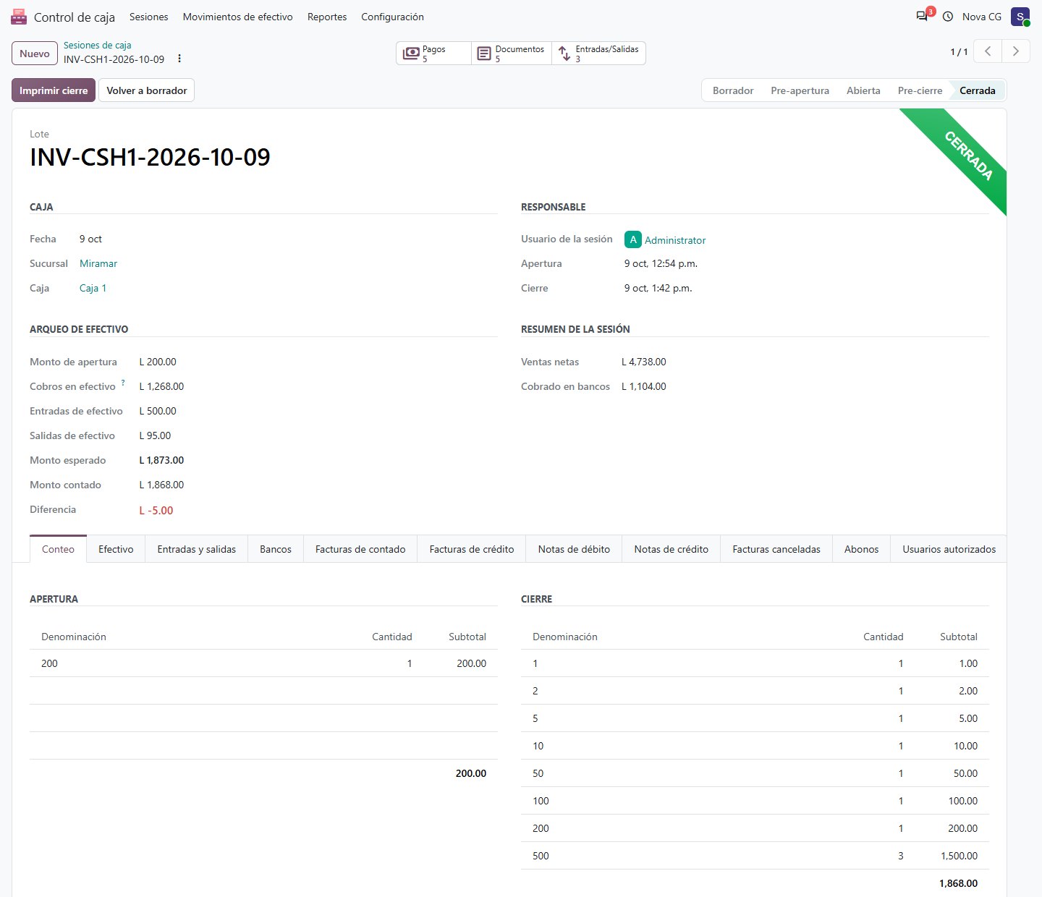The height and width of the screenshot is (897, 1042).
Task: Click Volver a borrador button
Action: [147, 90]
